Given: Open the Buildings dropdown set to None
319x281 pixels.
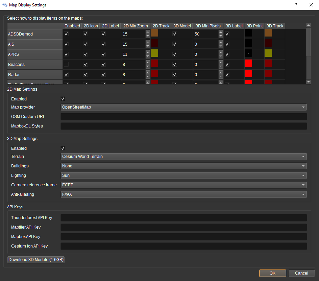Looking at the screenshot, I should coord(184,166).
